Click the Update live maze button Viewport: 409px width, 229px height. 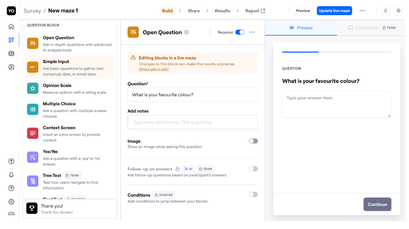pyautogui.click(x=334, y=11)
